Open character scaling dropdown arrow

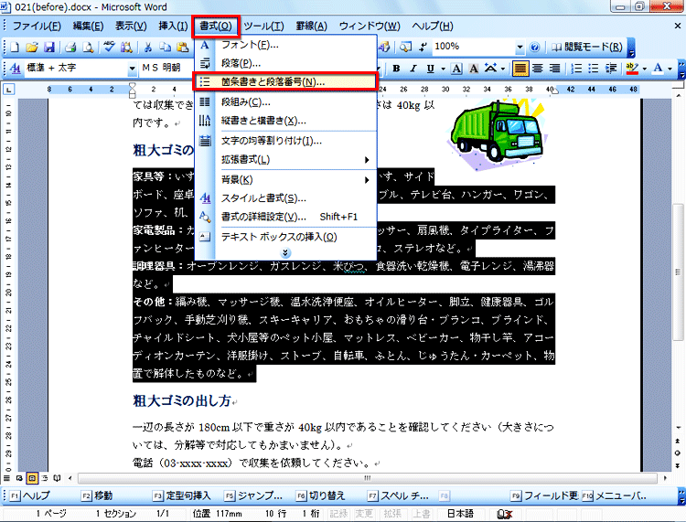point(503,69)
